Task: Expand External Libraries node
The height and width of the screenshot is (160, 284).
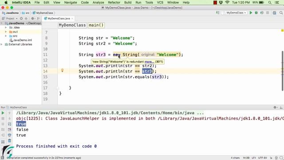Action: coord(2,44)
